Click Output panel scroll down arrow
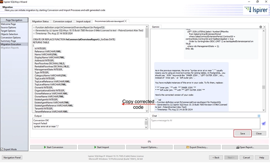 [x=146, y=127]
